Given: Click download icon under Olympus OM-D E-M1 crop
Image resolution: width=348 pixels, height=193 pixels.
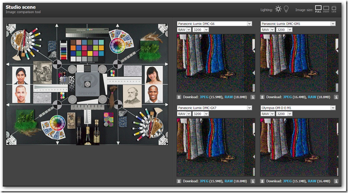Looking at the screenshot, I should click(262, 181).
